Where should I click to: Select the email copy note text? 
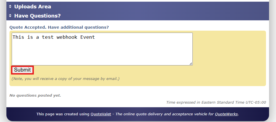(65, 79)
